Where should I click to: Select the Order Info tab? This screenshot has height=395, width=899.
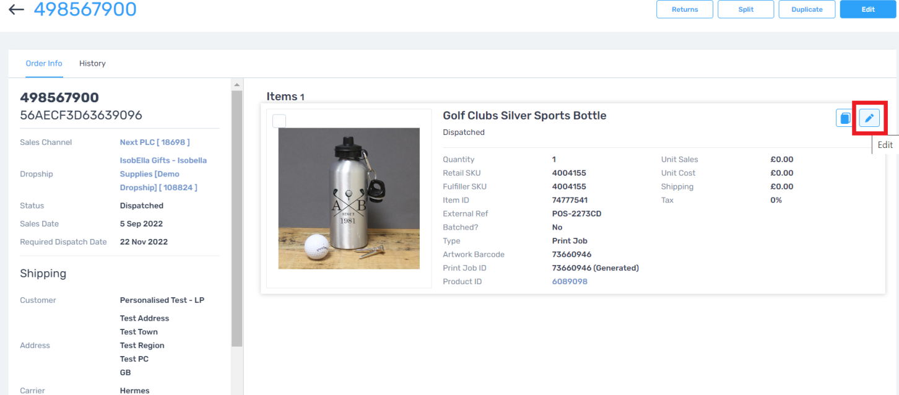[44, 63]
